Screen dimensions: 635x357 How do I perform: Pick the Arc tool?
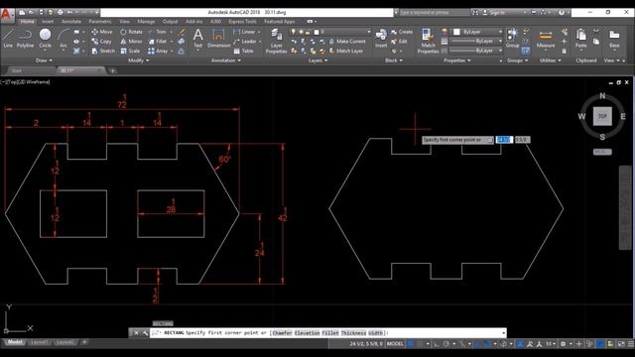63,39
